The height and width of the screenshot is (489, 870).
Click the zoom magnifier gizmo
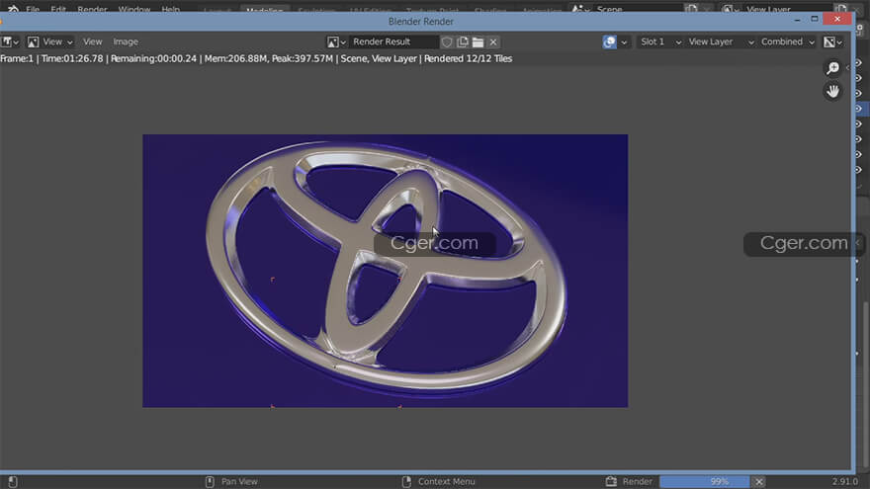[x=832, y=67]
